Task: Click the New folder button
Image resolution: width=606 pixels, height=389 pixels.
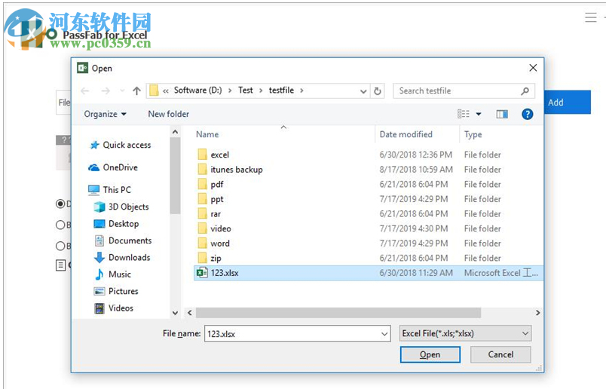Action: tap(169, 114)
